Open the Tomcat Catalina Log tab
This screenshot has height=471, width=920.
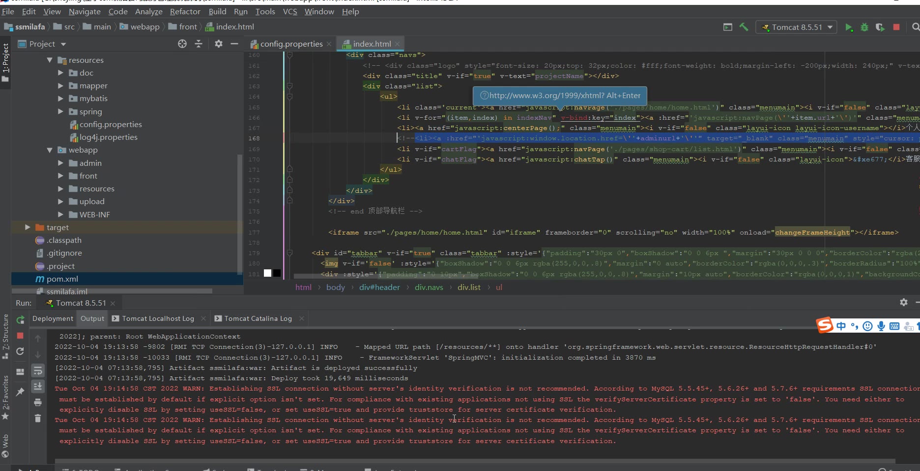coord(258,318)
